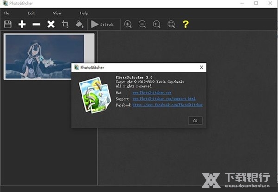
Task: Remove the selected photo using minus icon
Action: pos(37,24)
